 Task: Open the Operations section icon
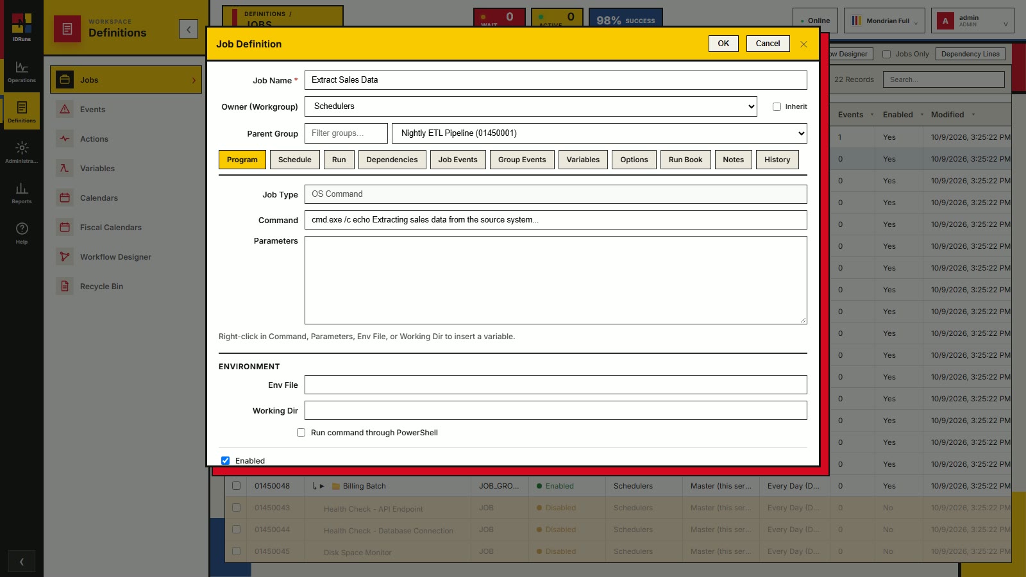tap(22, 67)
